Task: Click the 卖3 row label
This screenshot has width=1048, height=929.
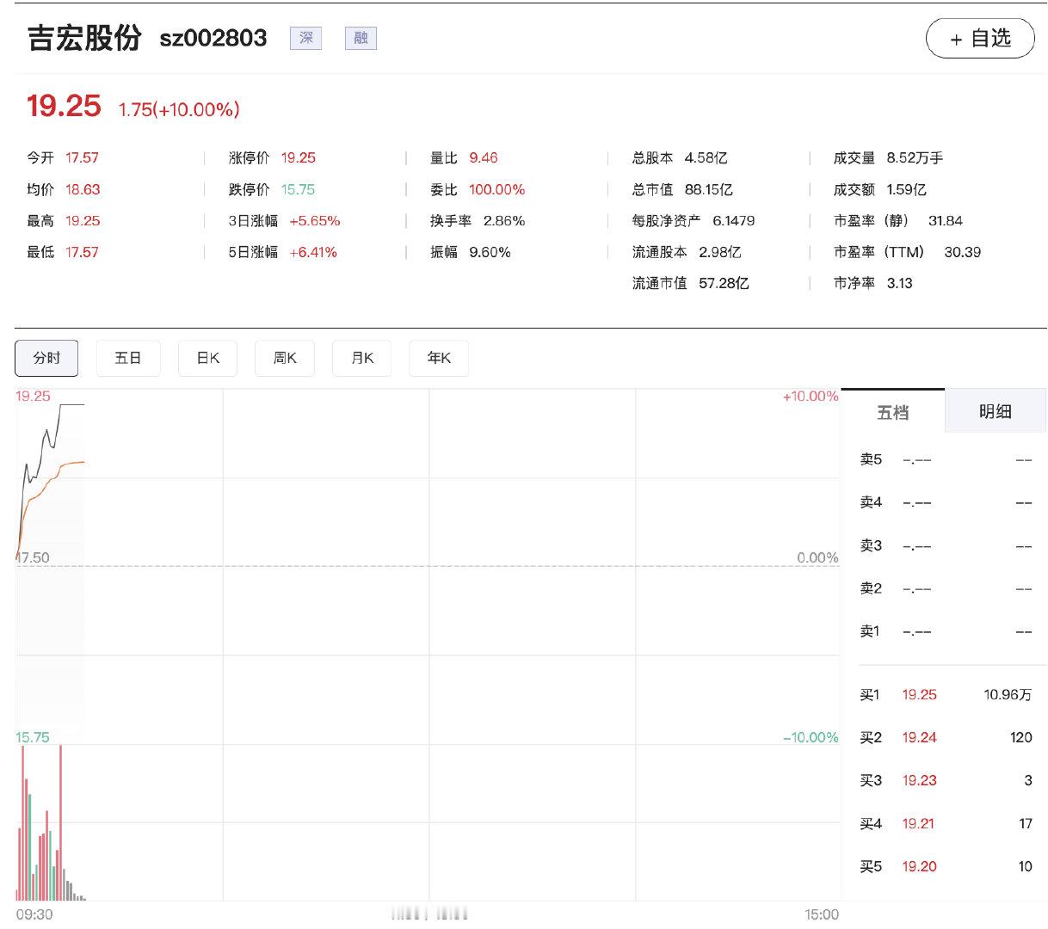Action: 871,546
